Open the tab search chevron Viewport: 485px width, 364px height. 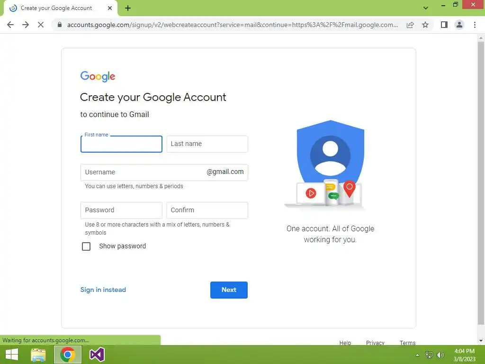(x=426, y=8)
